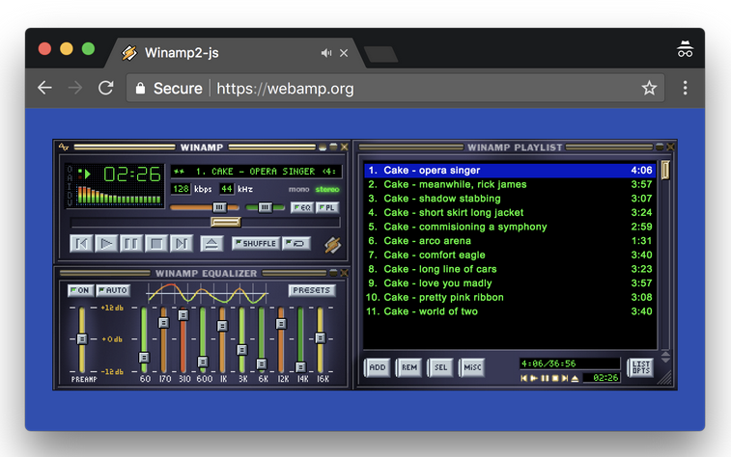Pause playback in main Winamp window
This screenshot has width=731, height=457.
pyautogui.click(x=131, y=243)
